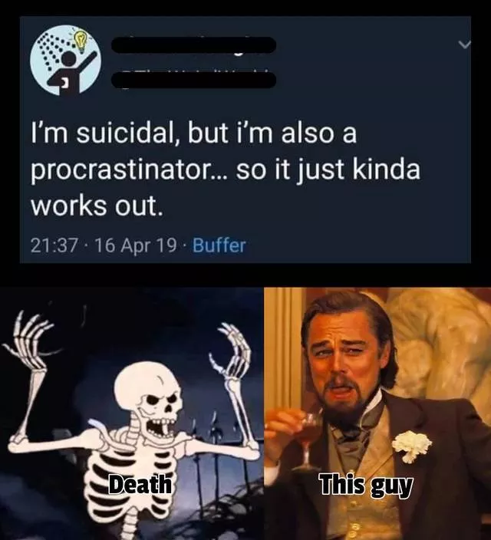Image resolution: width=491 pixels, height=540 pixels.
Task: Open the shower-thinker profile avatar
Action: pos(66,60)
